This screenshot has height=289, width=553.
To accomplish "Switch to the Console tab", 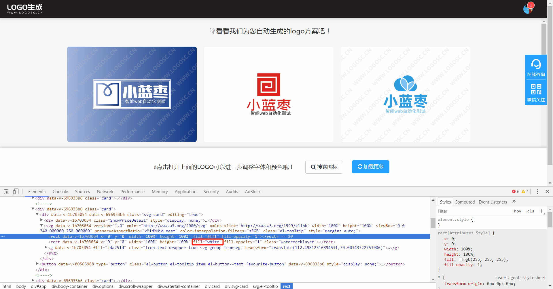I will (x=60, y=191).
